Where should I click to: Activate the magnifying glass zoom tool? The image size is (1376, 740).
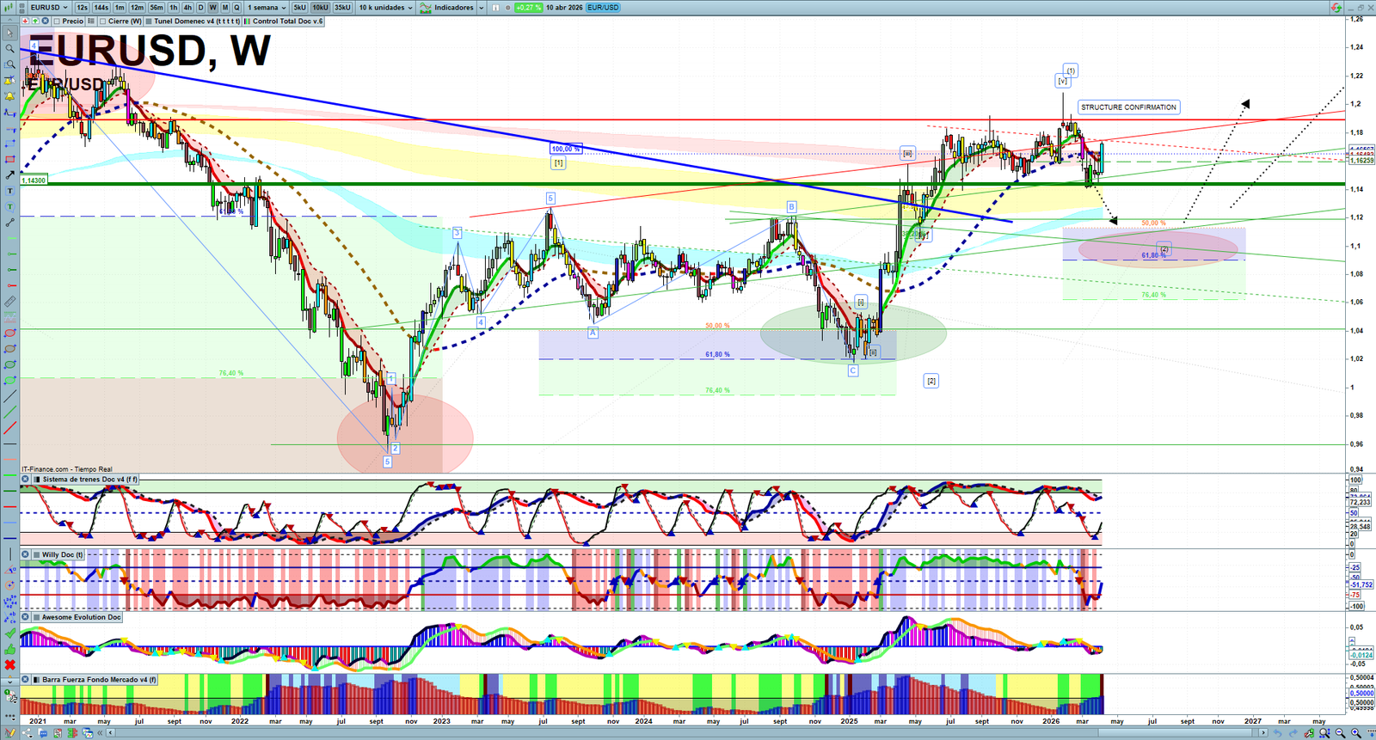[9, 48]
